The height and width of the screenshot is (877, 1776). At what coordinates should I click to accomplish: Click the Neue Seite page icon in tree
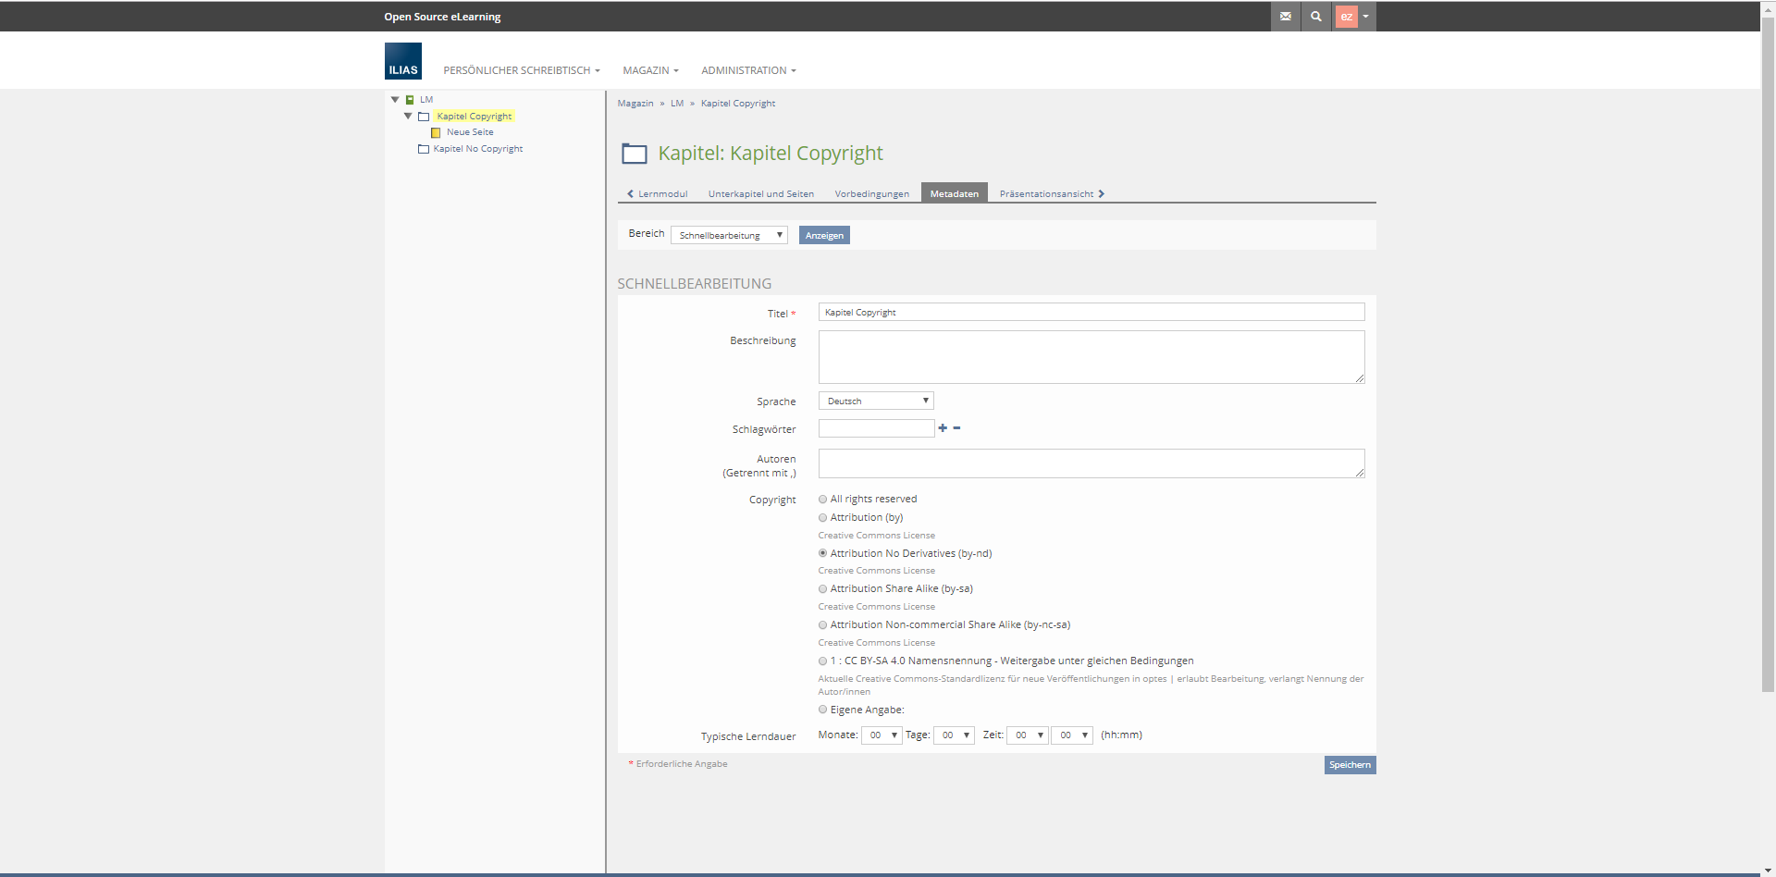click(436, 133)
